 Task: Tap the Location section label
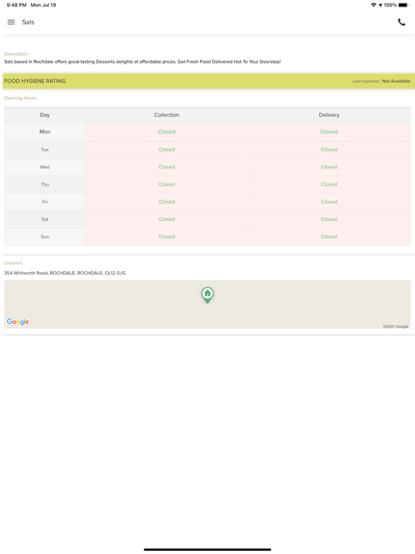pyautogui.click(x=13, y=263)
